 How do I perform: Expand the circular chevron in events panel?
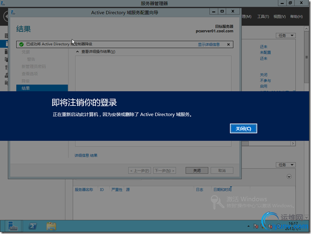[x=289, y=176]
